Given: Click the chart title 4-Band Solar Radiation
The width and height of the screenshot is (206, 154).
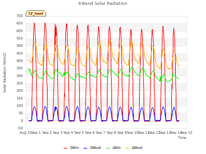Looking at the screenshot, I should [x=103, y=4].
